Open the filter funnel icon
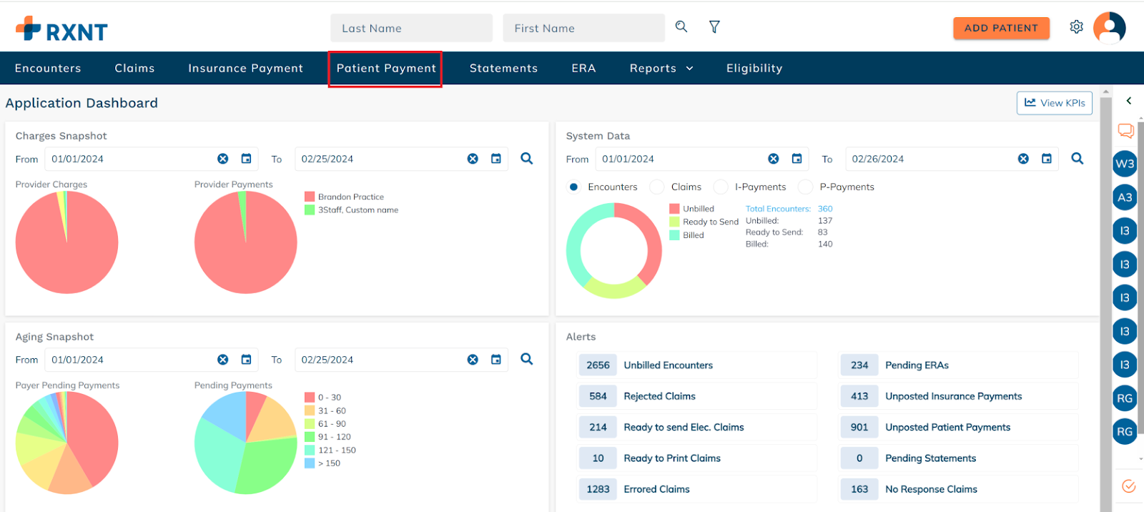This screenshot has width=1144, height=512. click(x=714, y=27)
